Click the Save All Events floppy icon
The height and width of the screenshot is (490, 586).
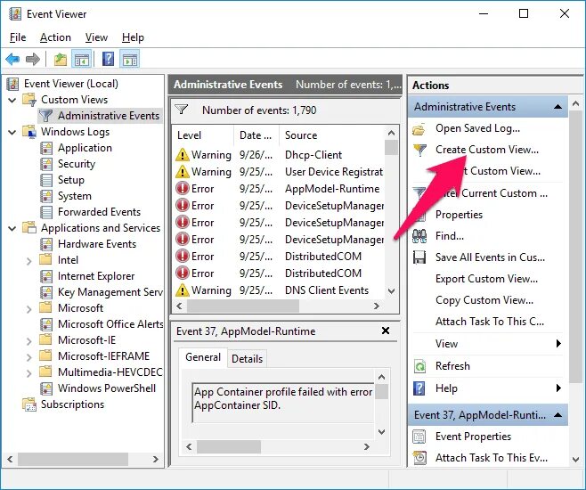pos(419,257)
